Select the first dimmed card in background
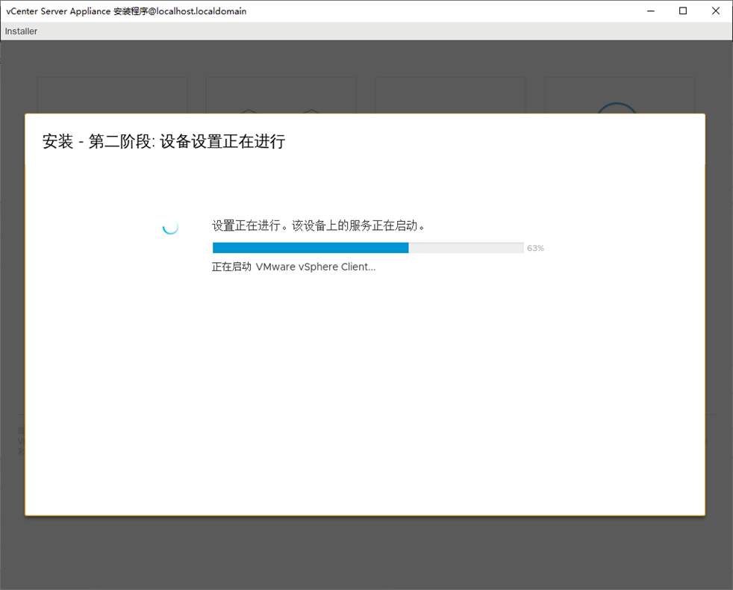Image resolution: width=733 pixels, height=590 pixels. click(x=112, y=95)
